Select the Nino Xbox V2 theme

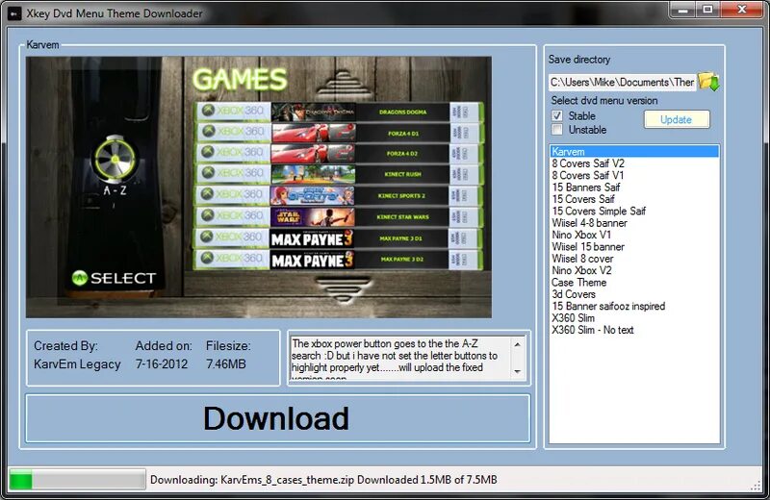634,270
